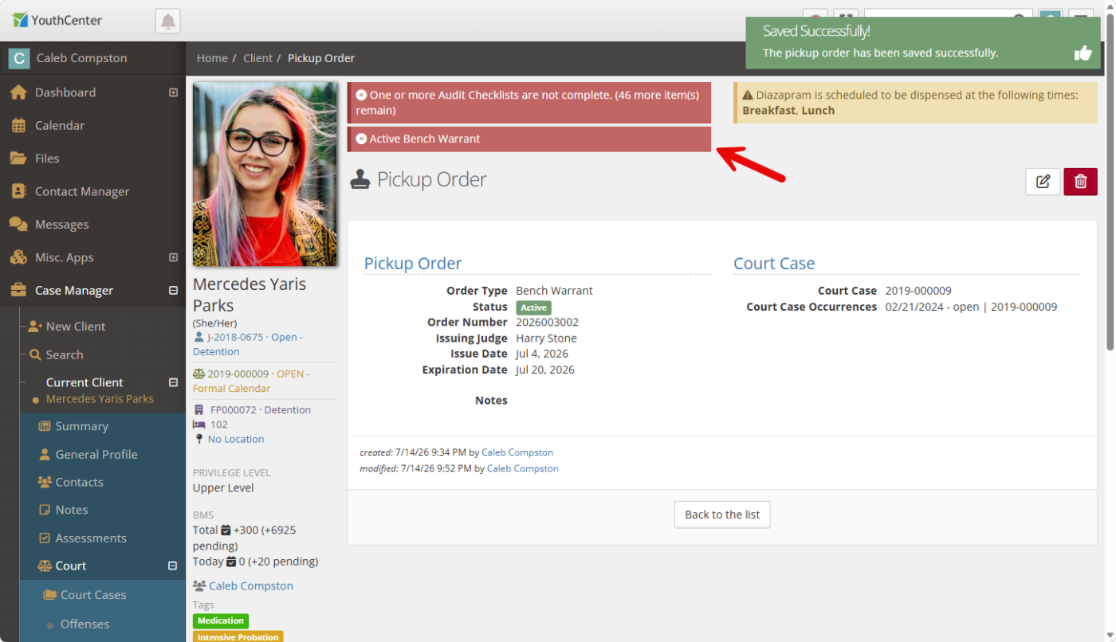
Task: Open Caleb Compston modified-by link
Action: (523, 468)
